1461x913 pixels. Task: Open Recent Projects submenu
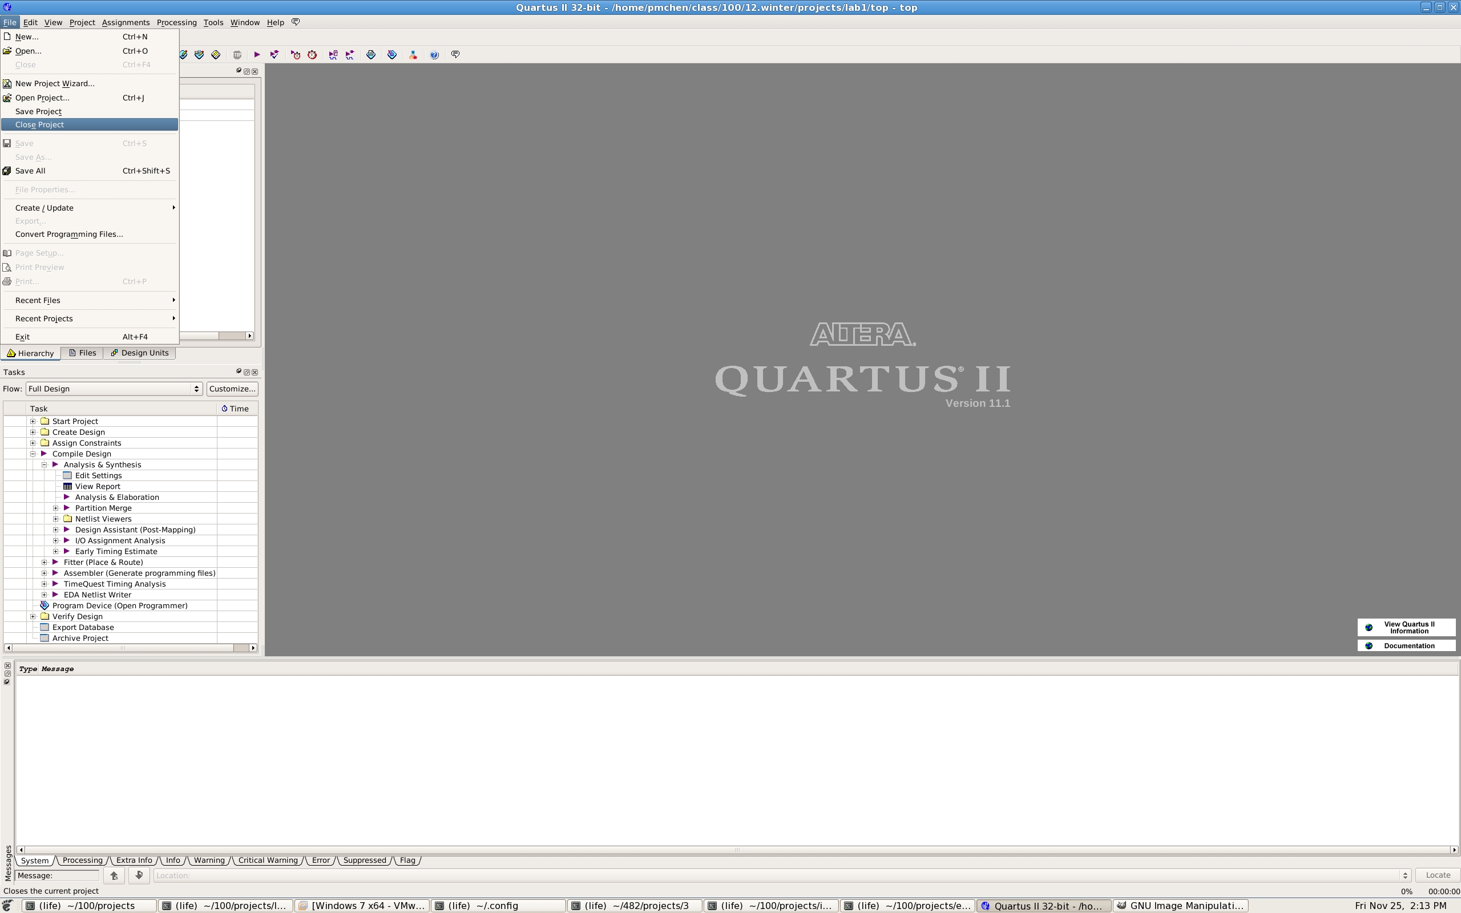(90, 318)
